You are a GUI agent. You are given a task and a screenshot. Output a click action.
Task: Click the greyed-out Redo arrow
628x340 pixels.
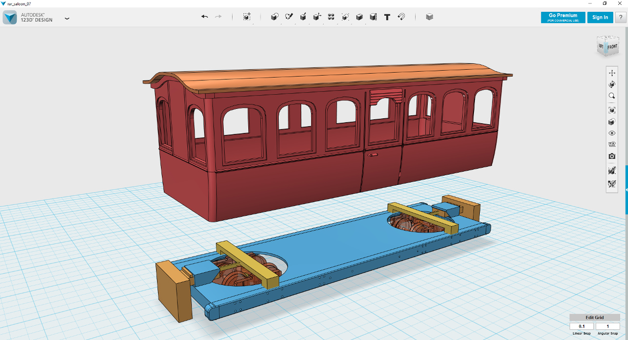(218, 17)
